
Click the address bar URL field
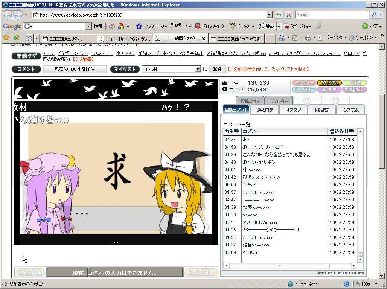149,15
